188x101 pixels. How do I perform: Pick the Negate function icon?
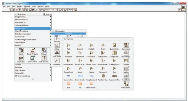click(x=91, y=69)
